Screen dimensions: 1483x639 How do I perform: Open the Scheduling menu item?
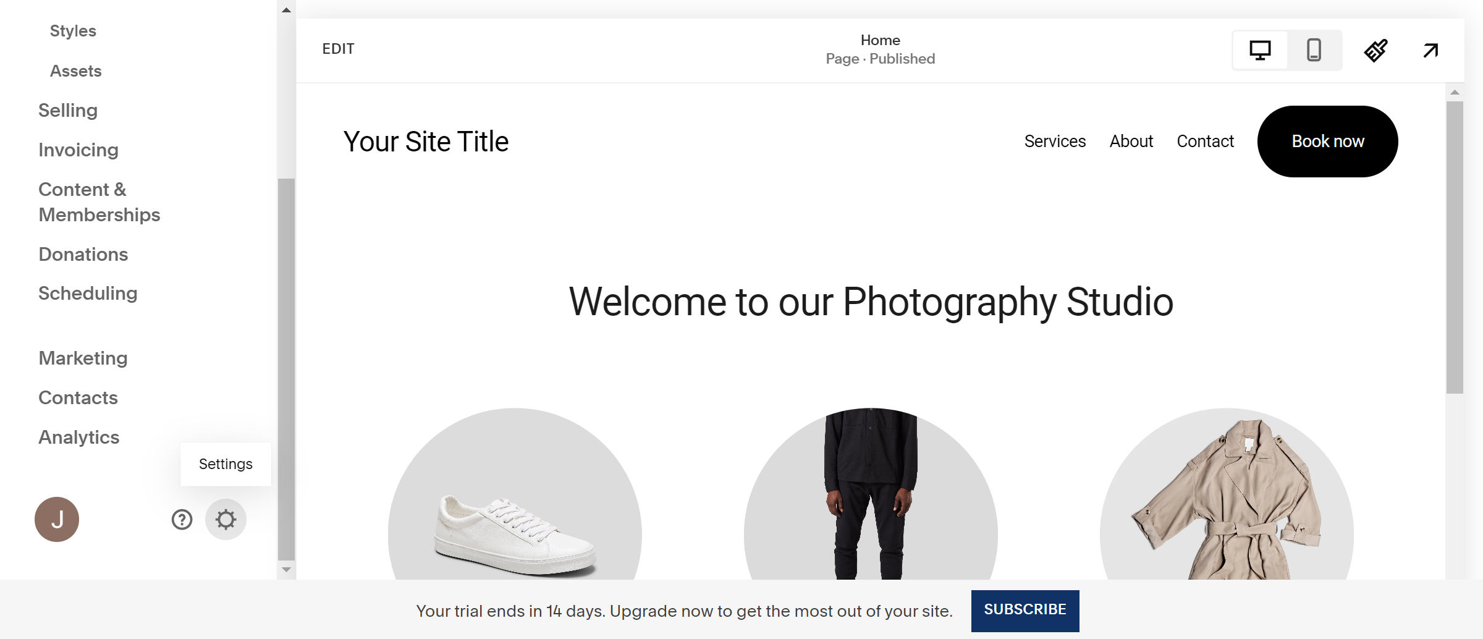coord(88,294)
